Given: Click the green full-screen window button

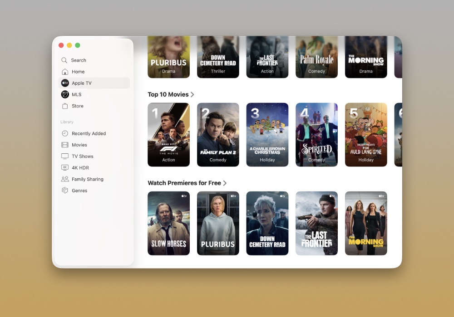Looking at the screenshot, I should coord(78,45).
